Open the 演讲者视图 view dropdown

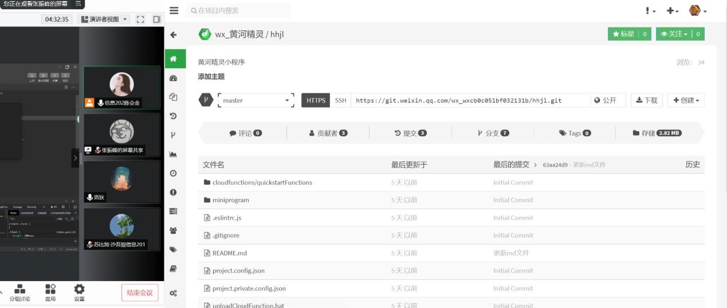click(104, 19)
